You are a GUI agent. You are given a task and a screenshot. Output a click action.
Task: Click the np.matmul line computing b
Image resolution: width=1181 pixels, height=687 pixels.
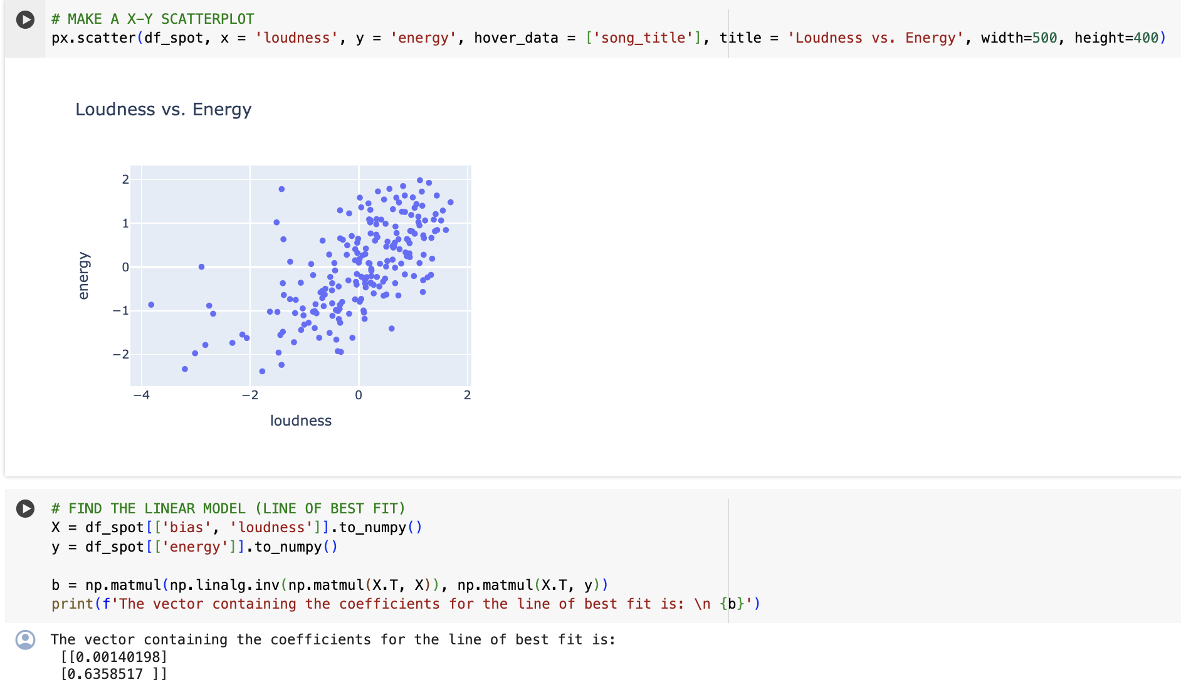[x=330, y=585]
